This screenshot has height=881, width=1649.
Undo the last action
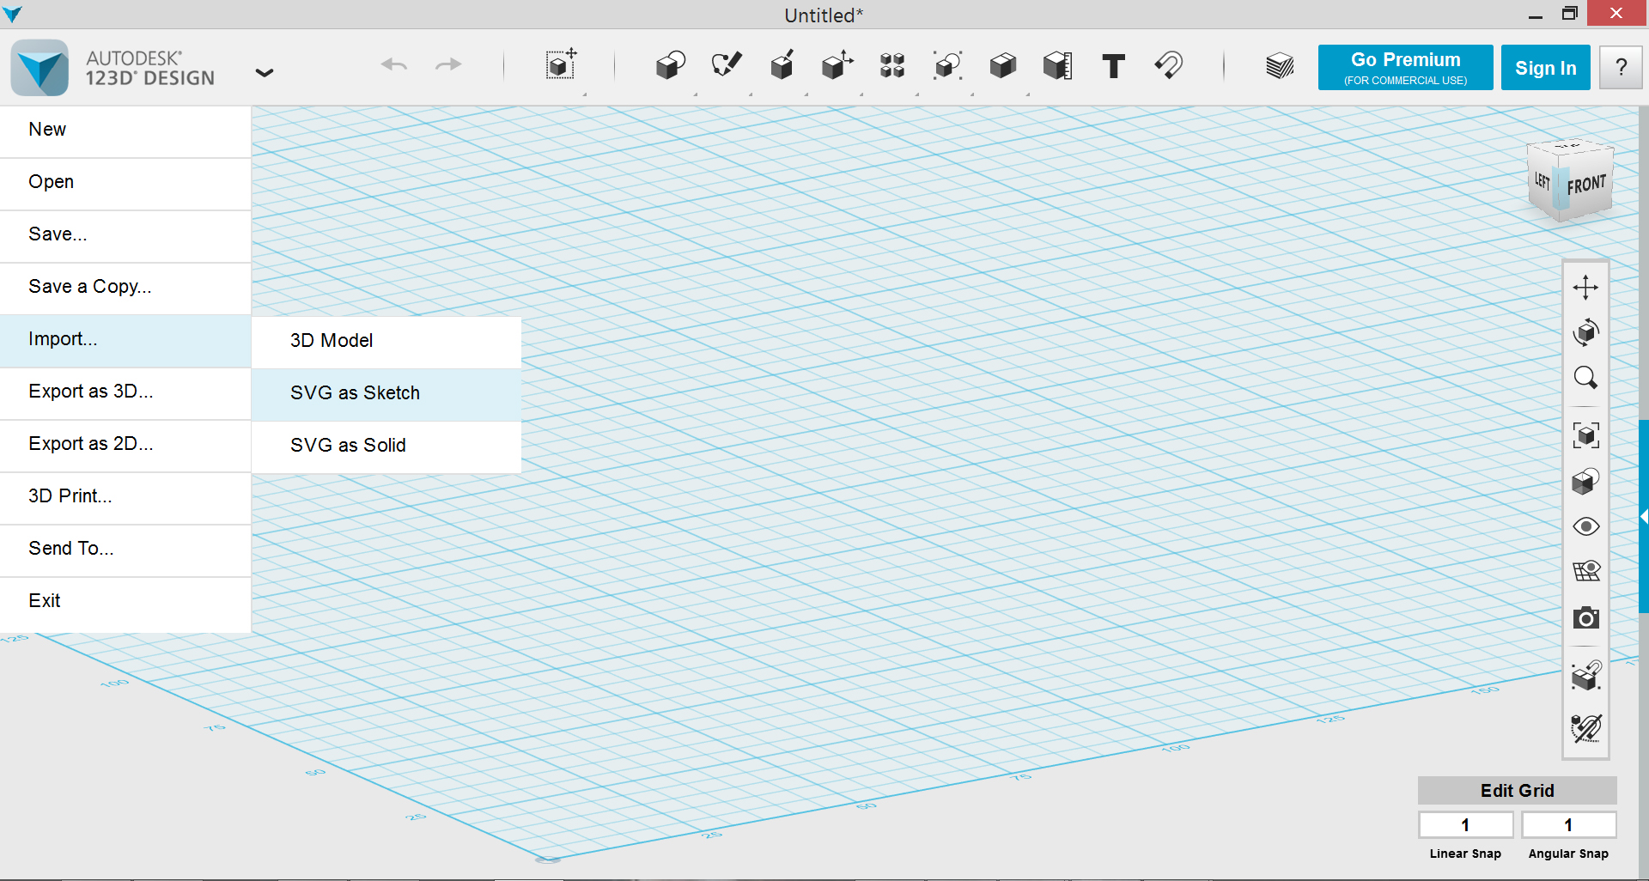click(x=394, y=65)
